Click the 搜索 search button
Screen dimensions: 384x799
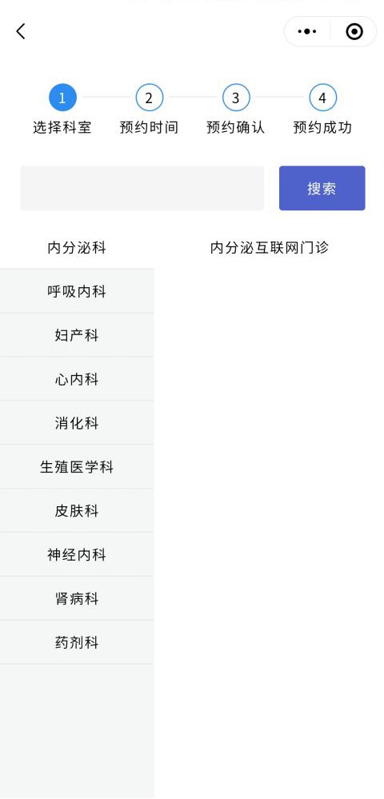pyautogui.click(x=322, y=188)
